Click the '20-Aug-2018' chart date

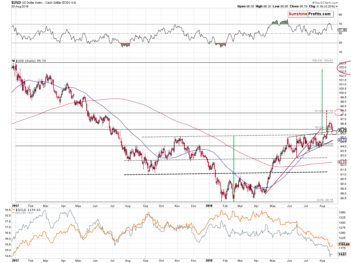pyautogui.click(x=20, y=6)
